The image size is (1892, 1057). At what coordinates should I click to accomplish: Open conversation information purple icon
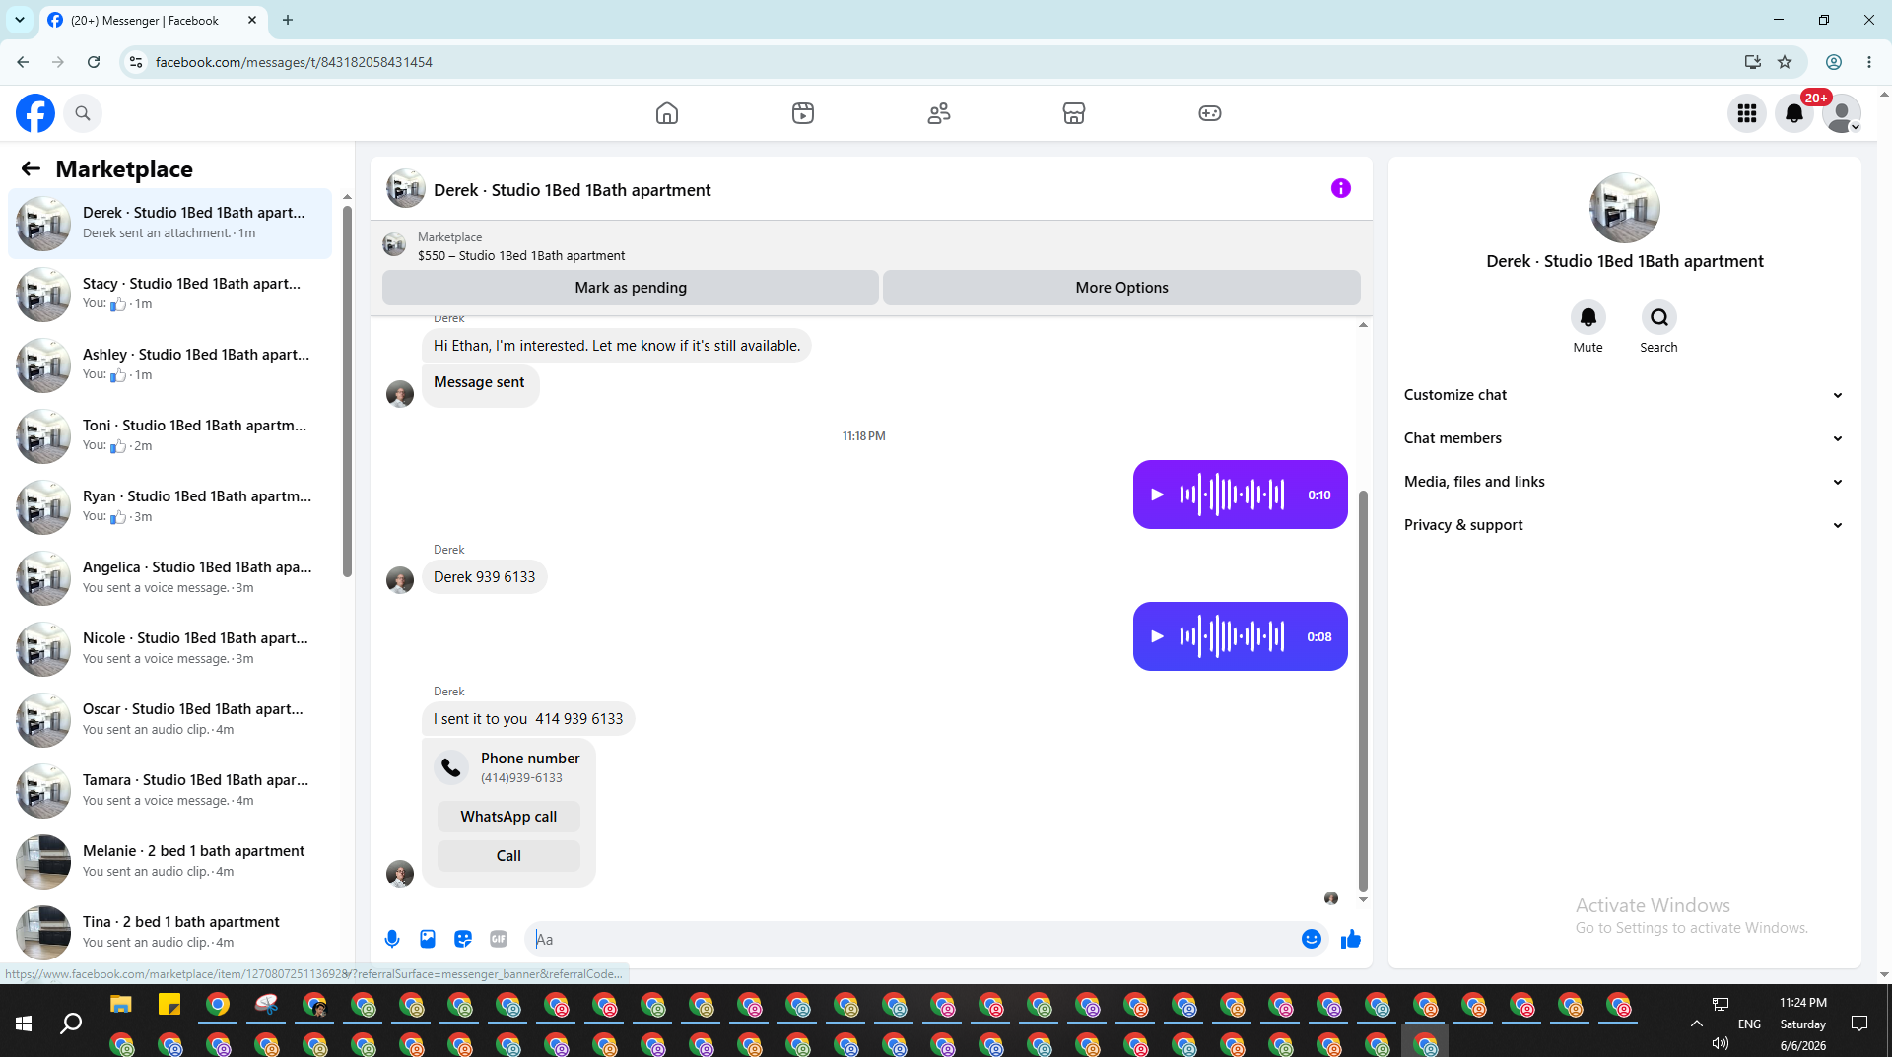[1341, 188]
